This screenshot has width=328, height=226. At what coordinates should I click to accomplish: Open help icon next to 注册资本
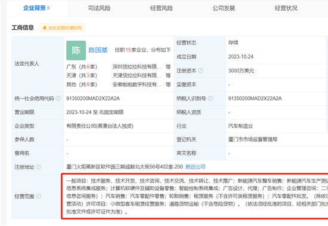[x=200, y=71]
